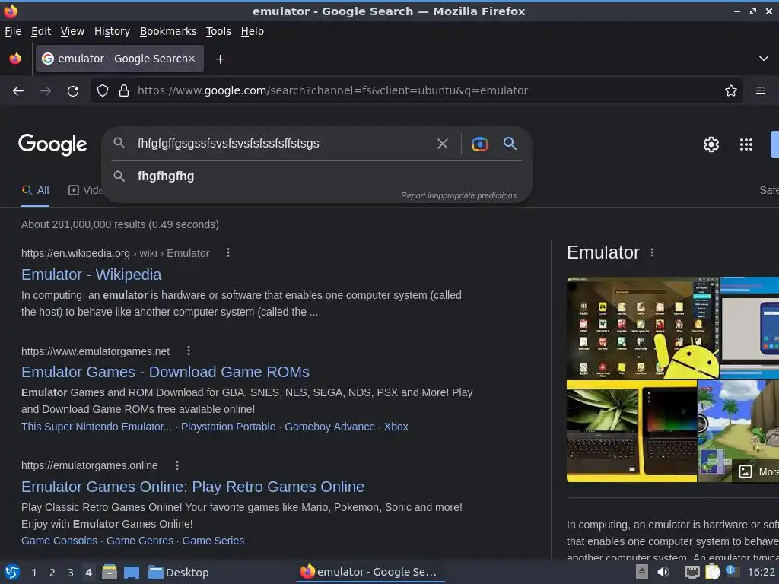Image resolution: width=779 pixels, height=584 pixels.
Task: Show desktop via blue panel icon
Action: (132, 573)
